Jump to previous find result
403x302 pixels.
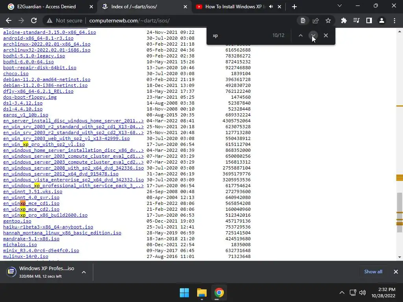point(300,35)
